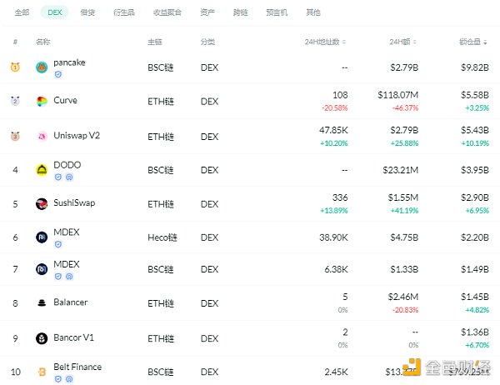This screenshot has height=385, width=500.
Task: Switch to the 借贷 tab
Action: (87, 13)
